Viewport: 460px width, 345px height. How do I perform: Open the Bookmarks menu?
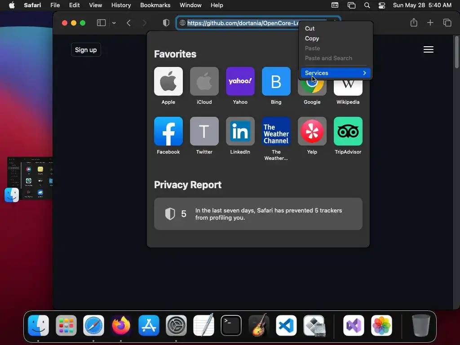point(155,5)
